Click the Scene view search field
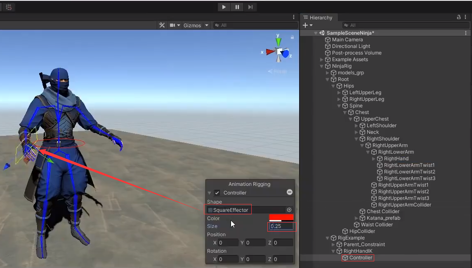This screenshot has height=268, width=472. [x=255, y=25]
